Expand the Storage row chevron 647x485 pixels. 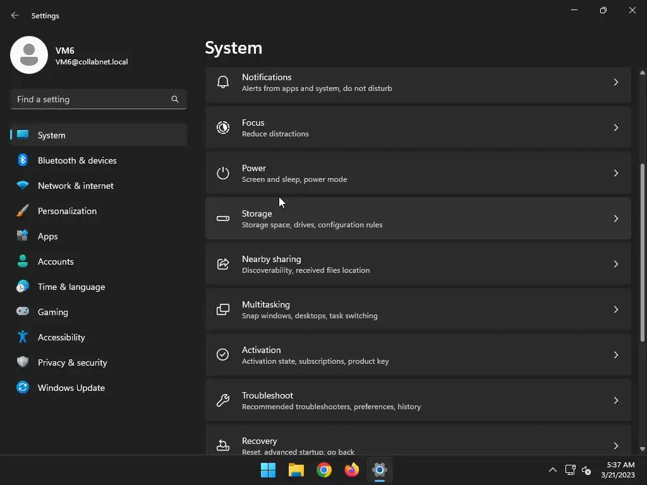[615, 219]
